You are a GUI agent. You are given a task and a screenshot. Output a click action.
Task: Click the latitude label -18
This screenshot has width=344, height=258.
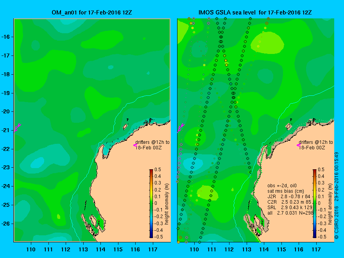5,74
